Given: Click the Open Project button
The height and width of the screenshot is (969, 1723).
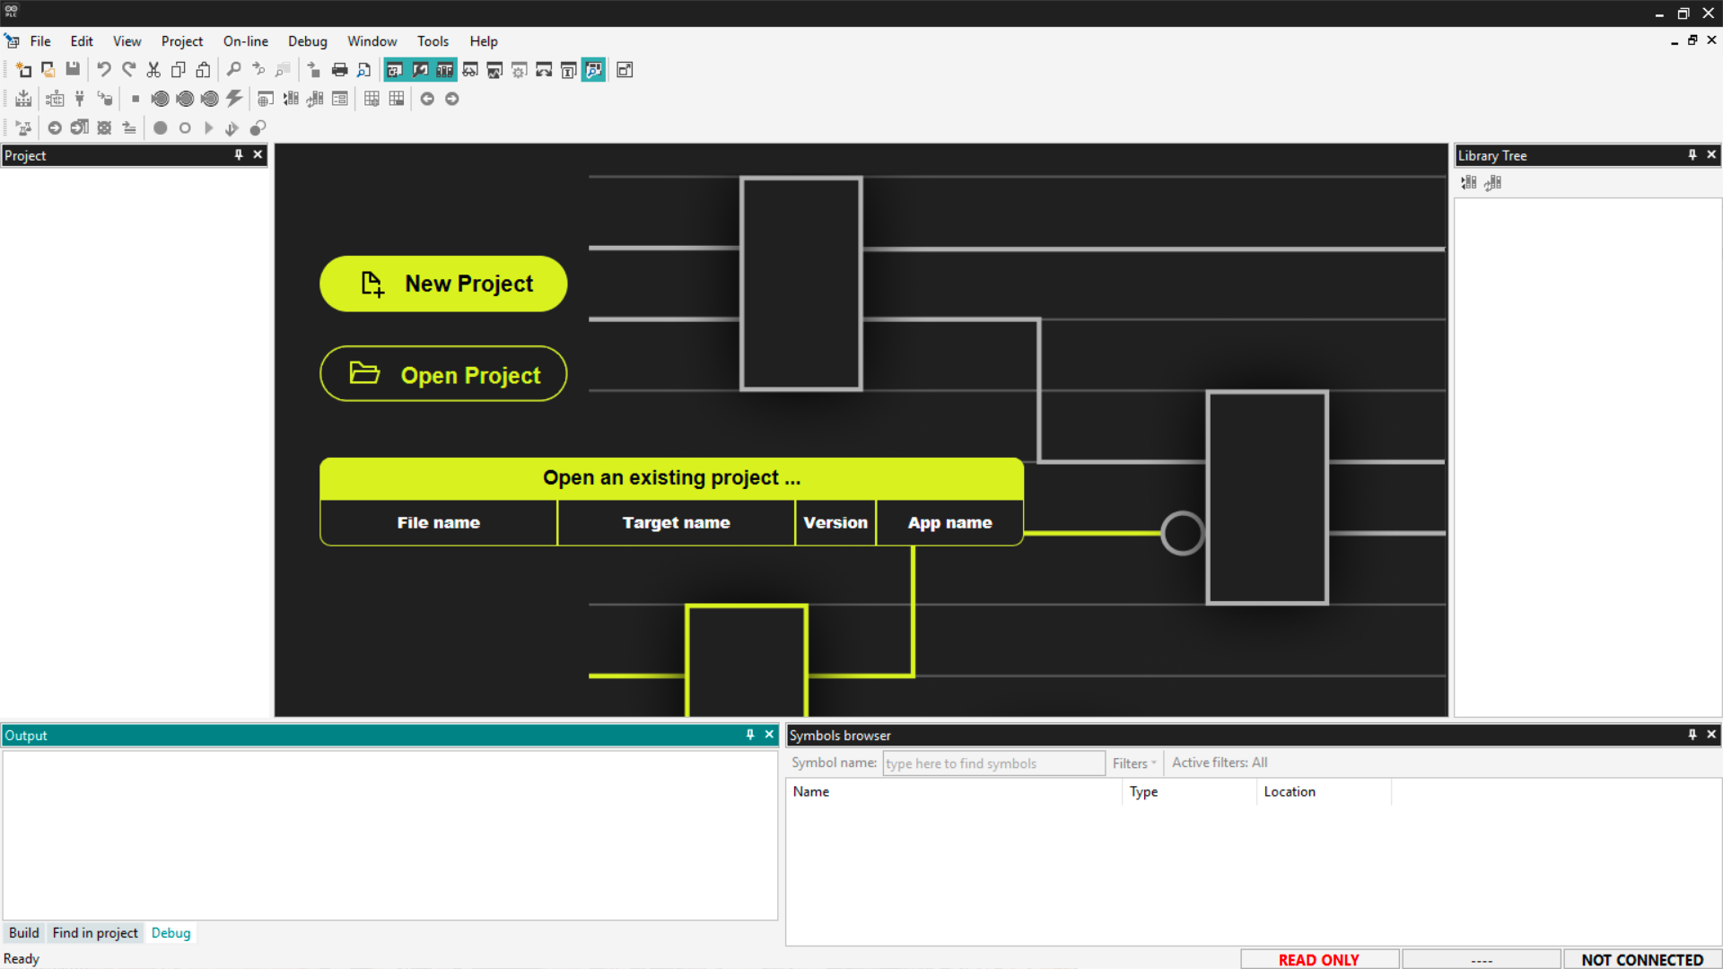Looking at the screenshot, I should click(x=443, y=374).
